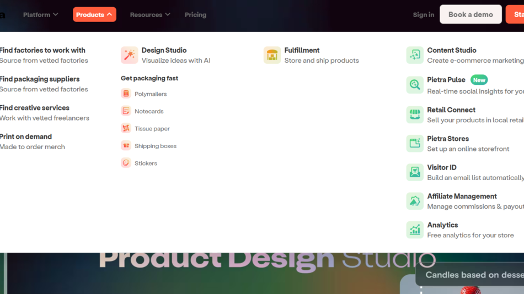Image resolution: width=524 pixels, height=294 pixels.
Task: Click the Sign in link
Action: coord(423,15)
